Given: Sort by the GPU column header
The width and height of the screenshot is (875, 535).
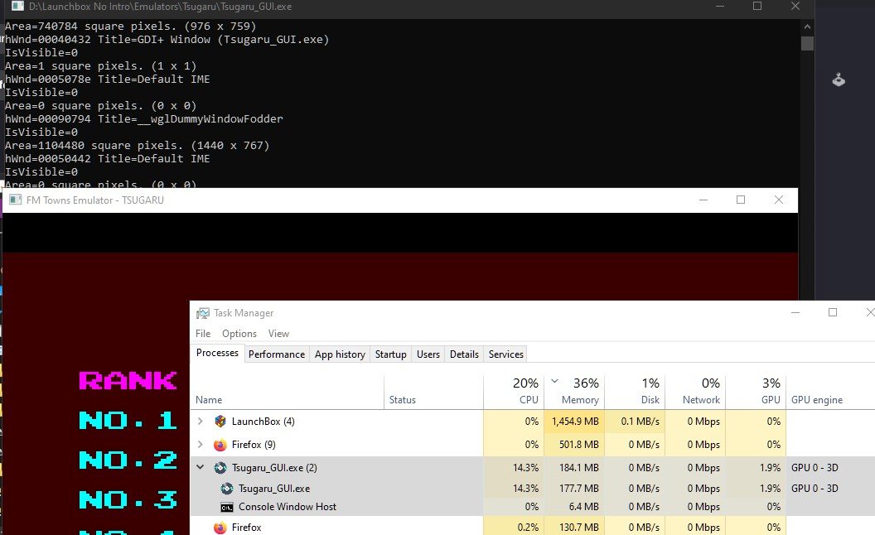Looking at the screenshot, I should [756, 393].
